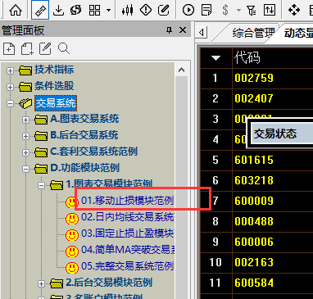Pin the 管理面板 panel
The width and height of the screenshot is (313, 299).
170,30
